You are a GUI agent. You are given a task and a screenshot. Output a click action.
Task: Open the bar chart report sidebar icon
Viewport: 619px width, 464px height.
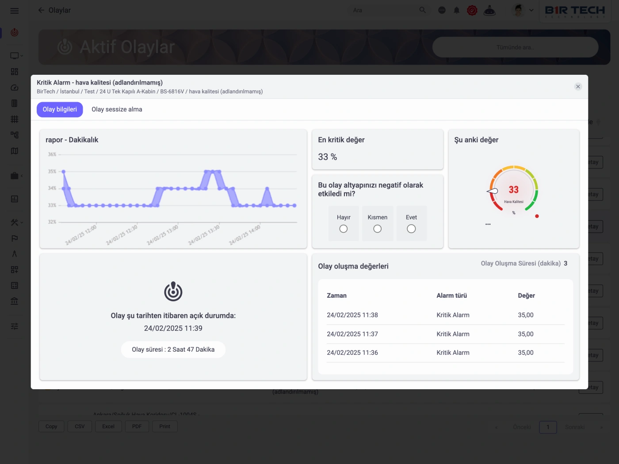click(x=15, y=199)
